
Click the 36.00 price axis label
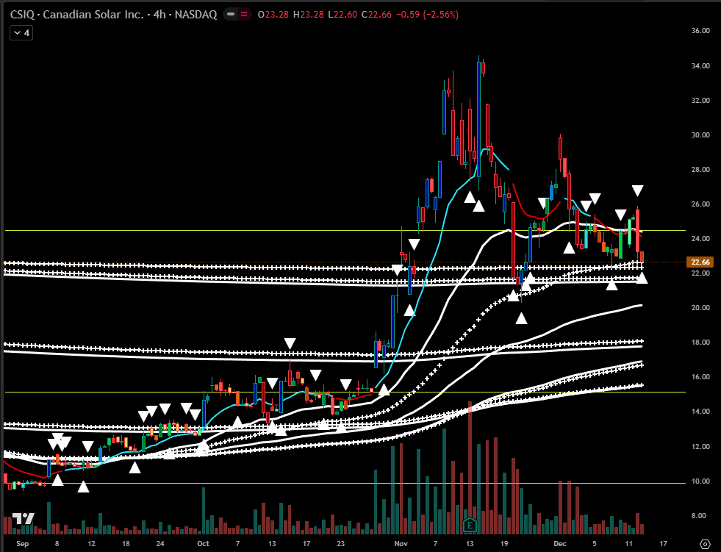(700, 30)
